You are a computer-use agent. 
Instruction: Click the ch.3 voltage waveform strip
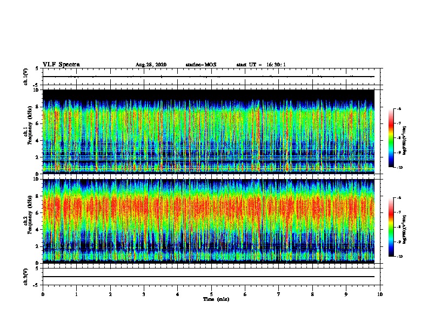click(211, 277)
